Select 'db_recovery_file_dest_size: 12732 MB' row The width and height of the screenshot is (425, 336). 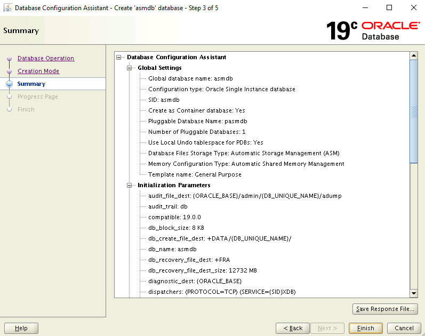(x=203, y=270)
